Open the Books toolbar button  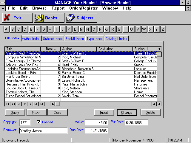point(49,18)
